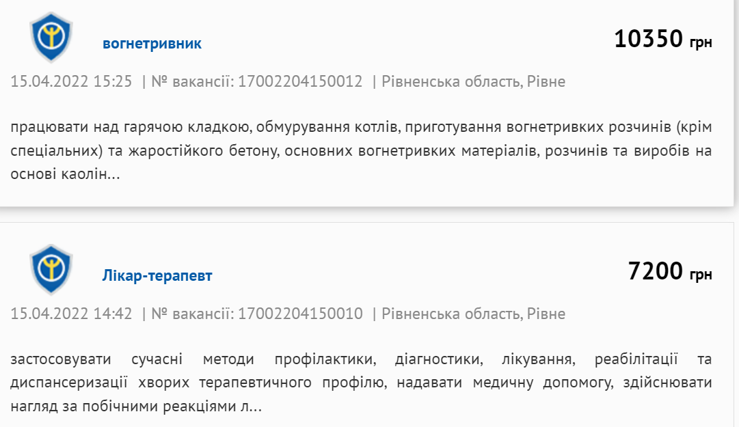Click the грн label next to 7200

pos(701,275)
